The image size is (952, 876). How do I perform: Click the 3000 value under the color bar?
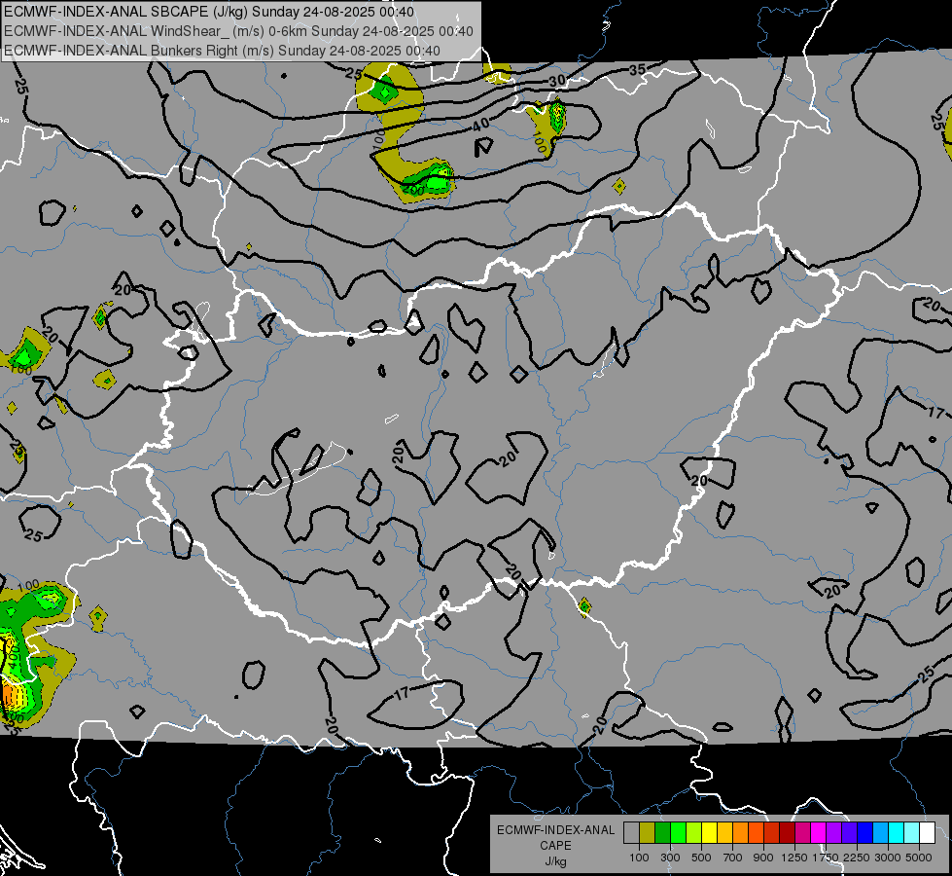888,858
